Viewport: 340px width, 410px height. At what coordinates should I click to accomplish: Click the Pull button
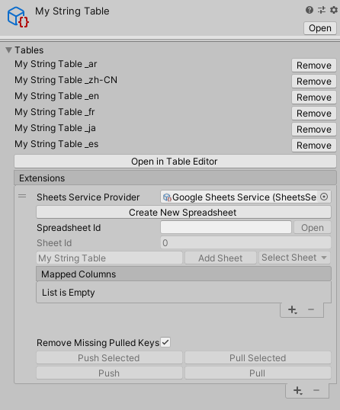coord(258,373)
